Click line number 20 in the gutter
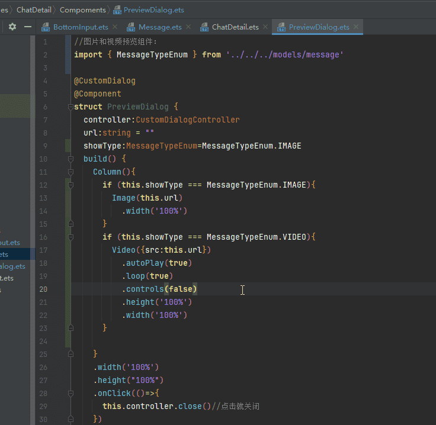This screenshot has width=436, height=425. pyautogui.click(x=43, y=289)
